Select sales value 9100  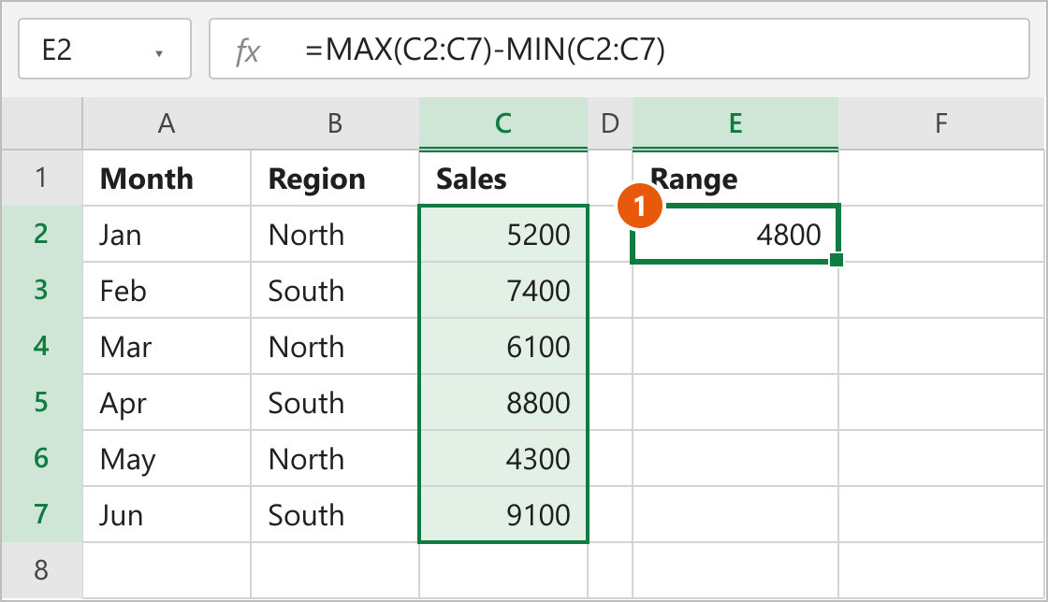click(503, 514)
